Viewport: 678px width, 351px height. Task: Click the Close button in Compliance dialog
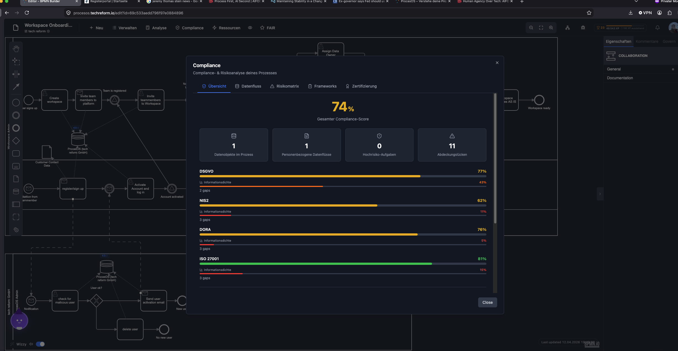pyautogui.click(x=488, y=302)
